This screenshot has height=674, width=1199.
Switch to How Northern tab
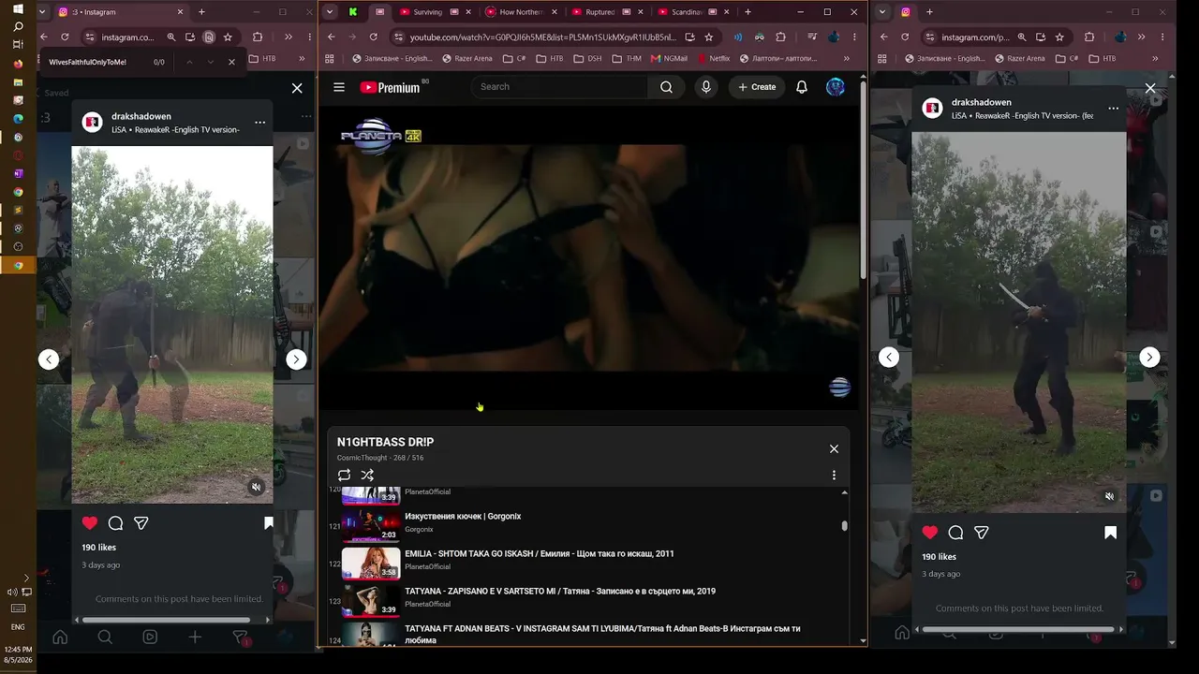(521, 12)
